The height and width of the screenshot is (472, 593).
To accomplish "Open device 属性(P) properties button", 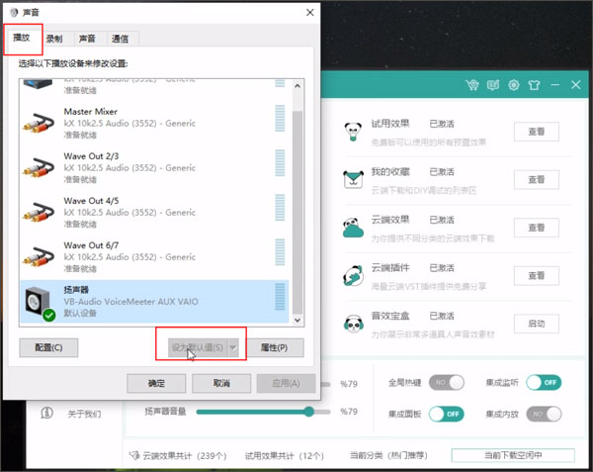I will (x=274, y=347).
